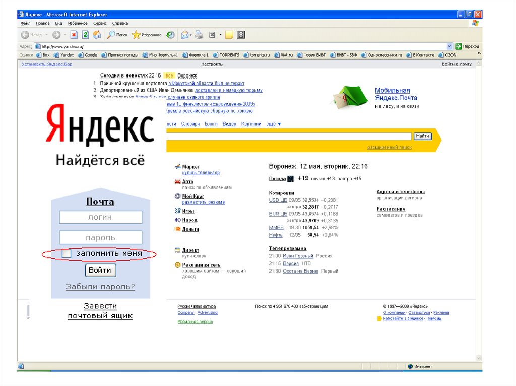Image resolution: width=516 pixels, height=386 pixels.
Task: Open the Справка menu
Action: [120, 23]
